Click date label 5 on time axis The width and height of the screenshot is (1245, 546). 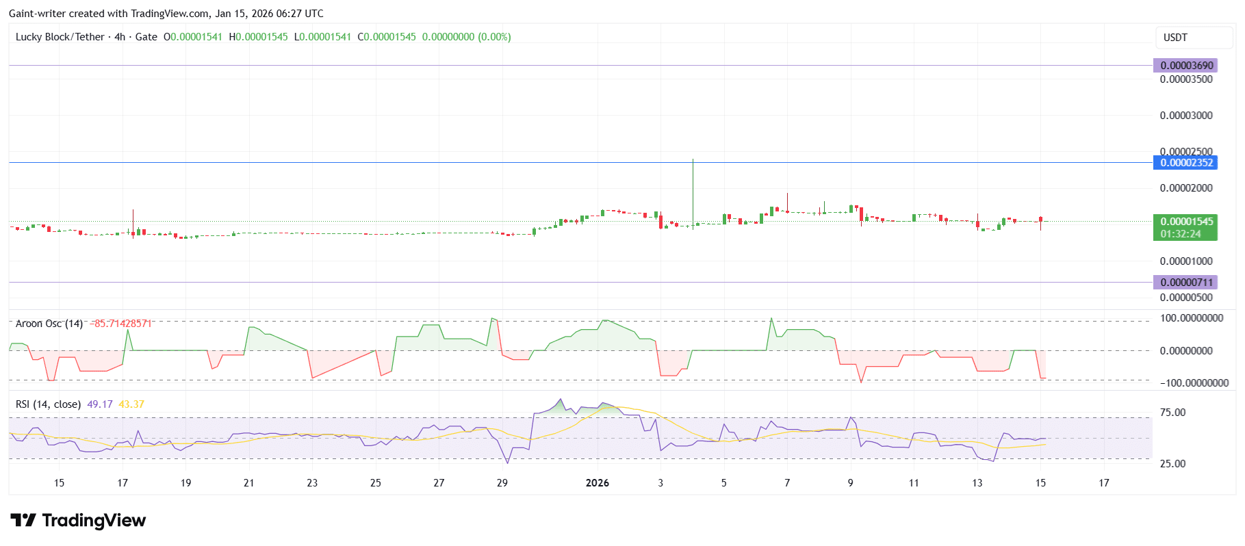click(x=724, y=483)
